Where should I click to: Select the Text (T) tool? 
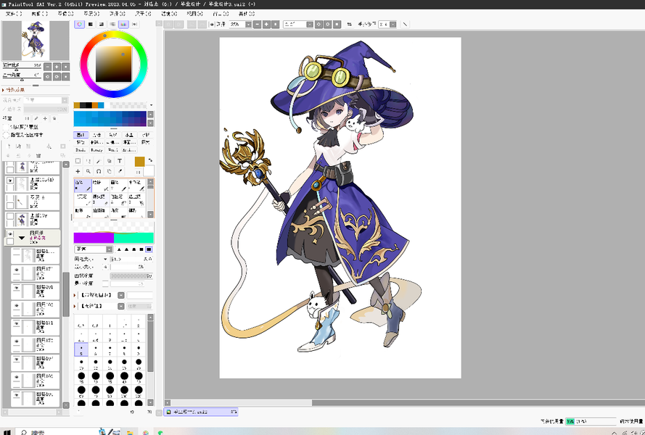click(x=120, y=161)
